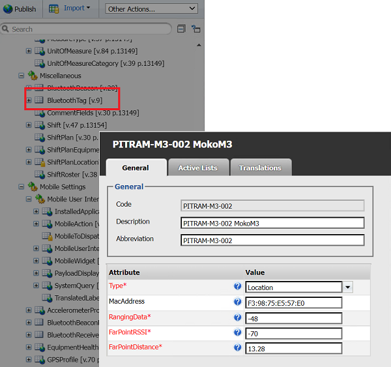Click the expand tree icon beside search

coord(196,29)
